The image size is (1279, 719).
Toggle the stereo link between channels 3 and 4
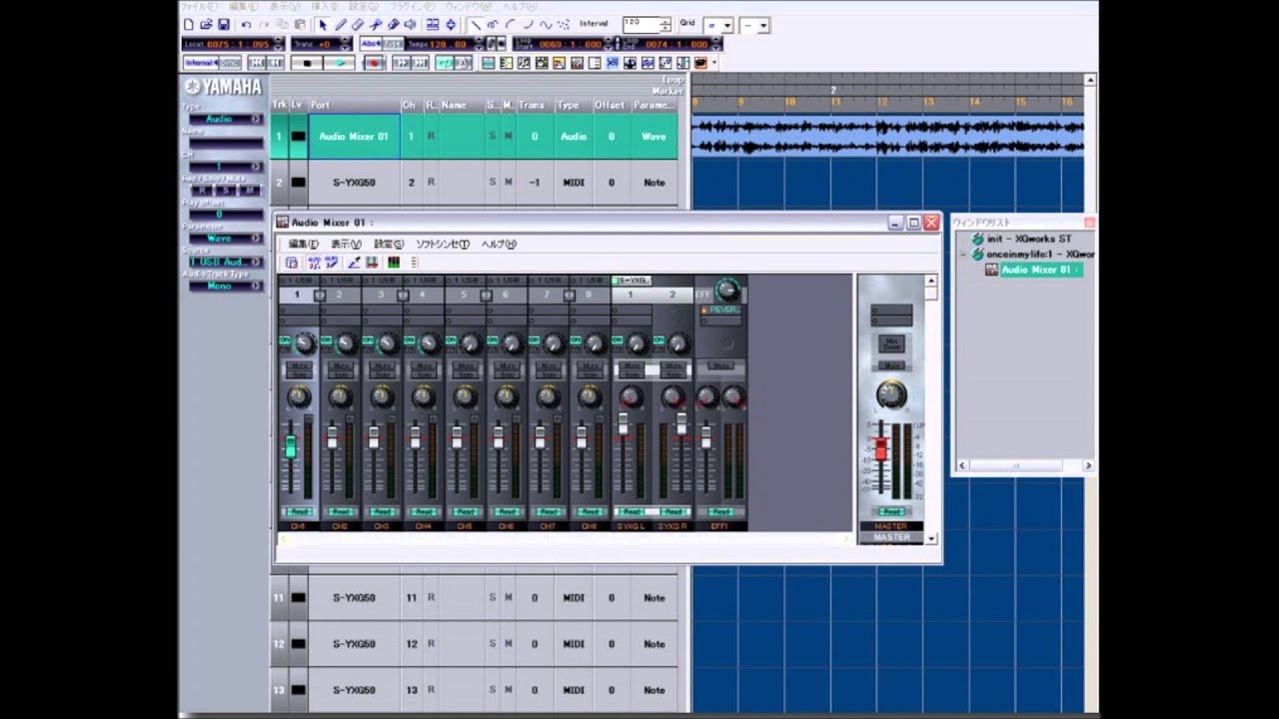pos(403,296)
